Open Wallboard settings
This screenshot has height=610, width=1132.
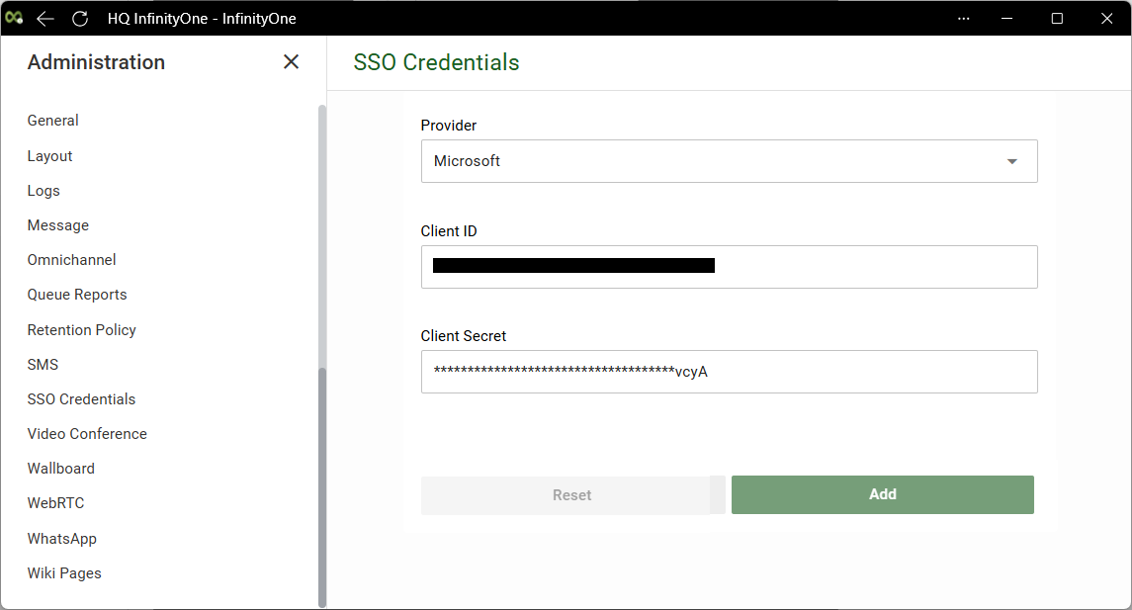coord(60,469)
